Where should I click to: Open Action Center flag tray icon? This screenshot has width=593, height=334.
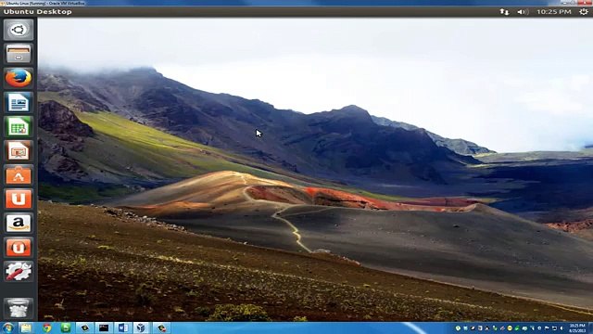(x=547, y=328)
